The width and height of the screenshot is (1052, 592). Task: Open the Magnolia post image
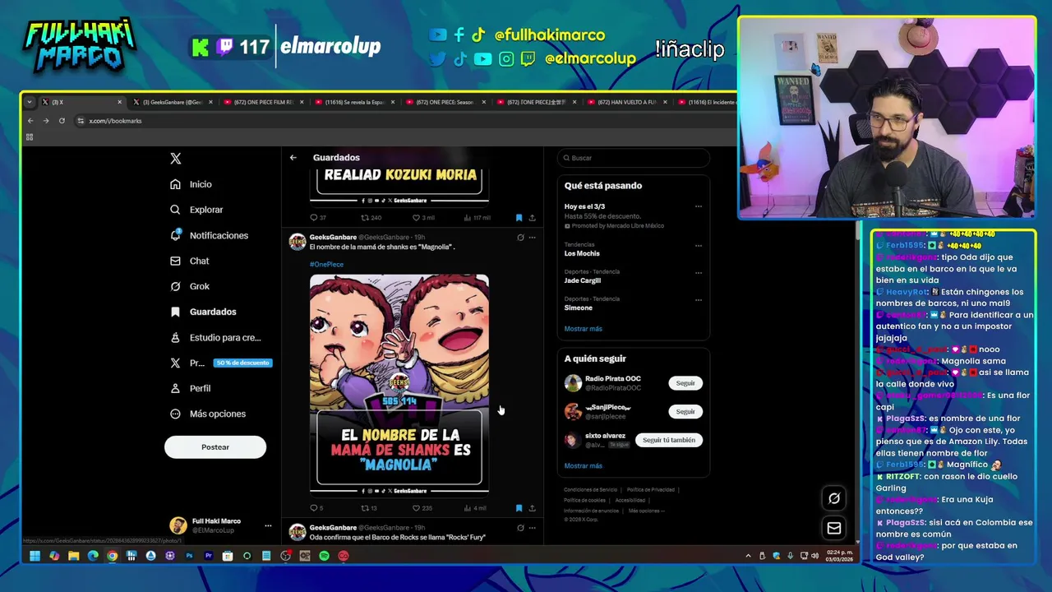point(399,384)
